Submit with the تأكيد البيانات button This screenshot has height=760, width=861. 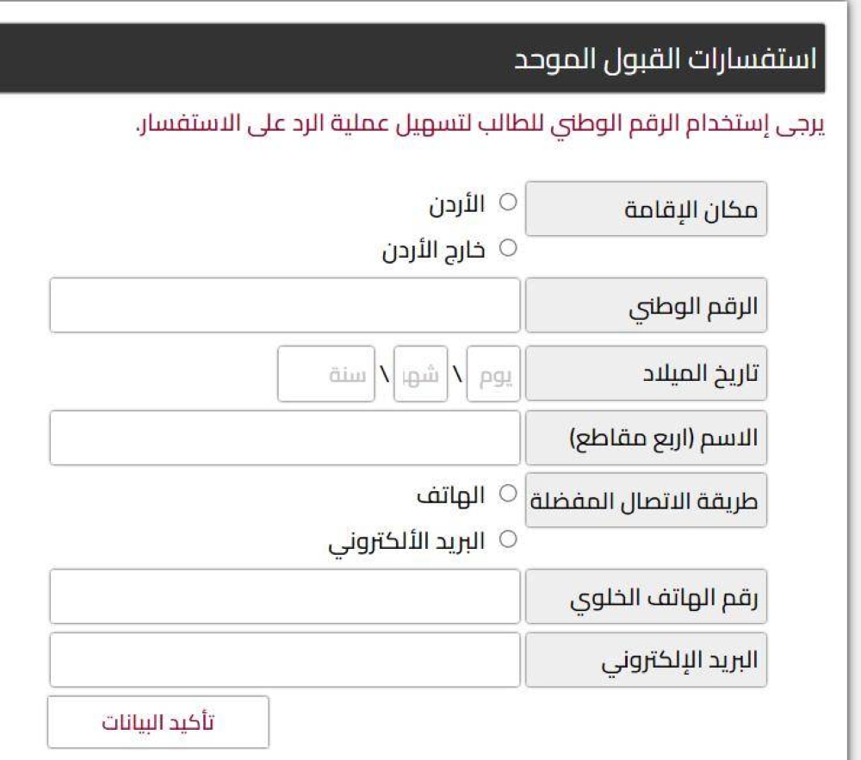coord(158,722)
